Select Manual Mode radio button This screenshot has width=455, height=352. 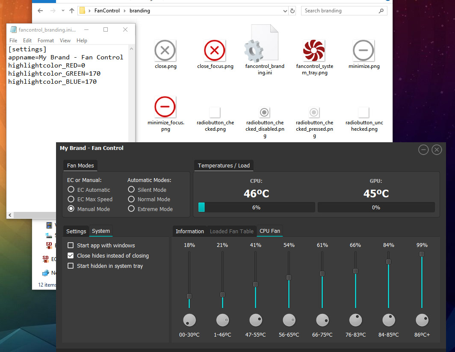[71, 209]
